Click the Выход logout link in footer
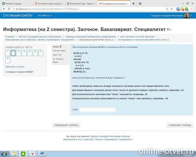 [x=126, y=136]
